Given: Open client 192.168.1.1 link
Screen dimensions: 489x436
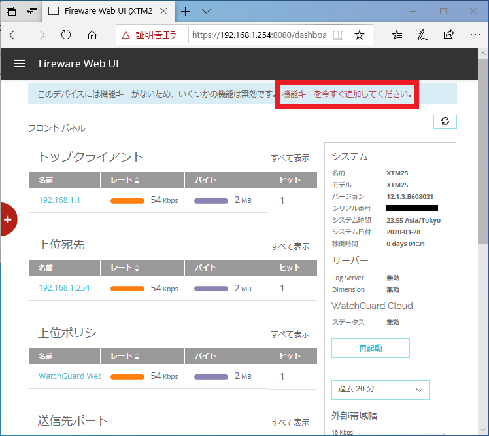Looking at the screenshot, I should (59, 200).
